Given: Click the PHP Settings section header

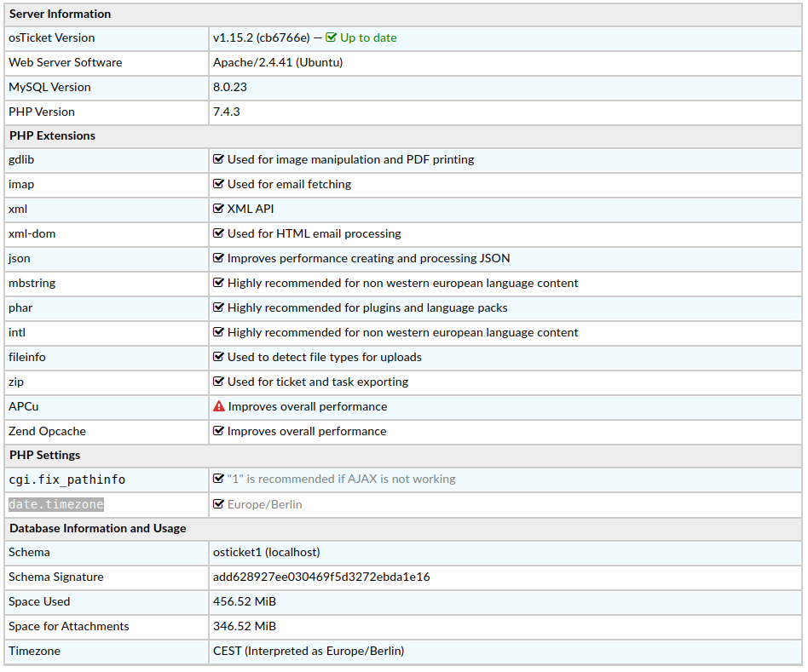Looking at the screenshot, I should point(45,455).
